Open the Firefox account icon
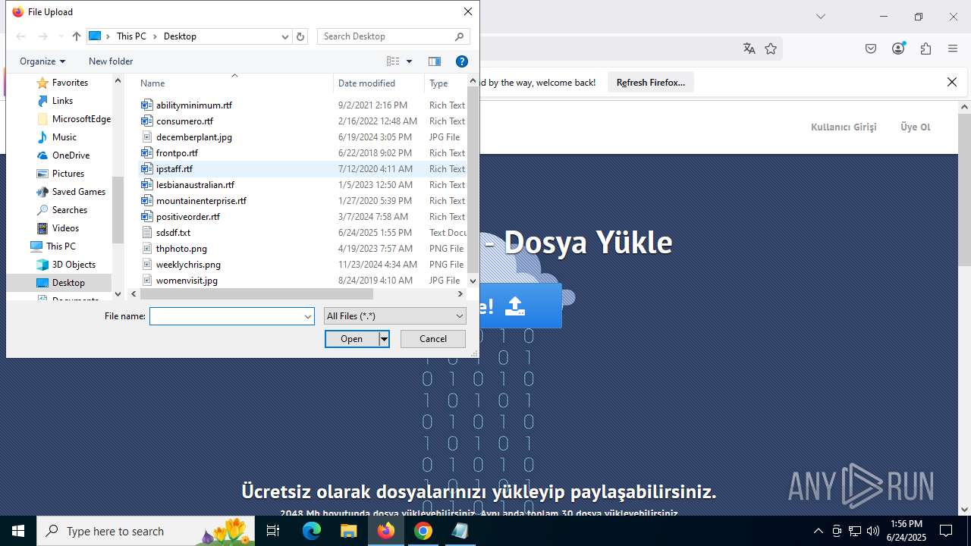971x546 pixels. [898, 49]
